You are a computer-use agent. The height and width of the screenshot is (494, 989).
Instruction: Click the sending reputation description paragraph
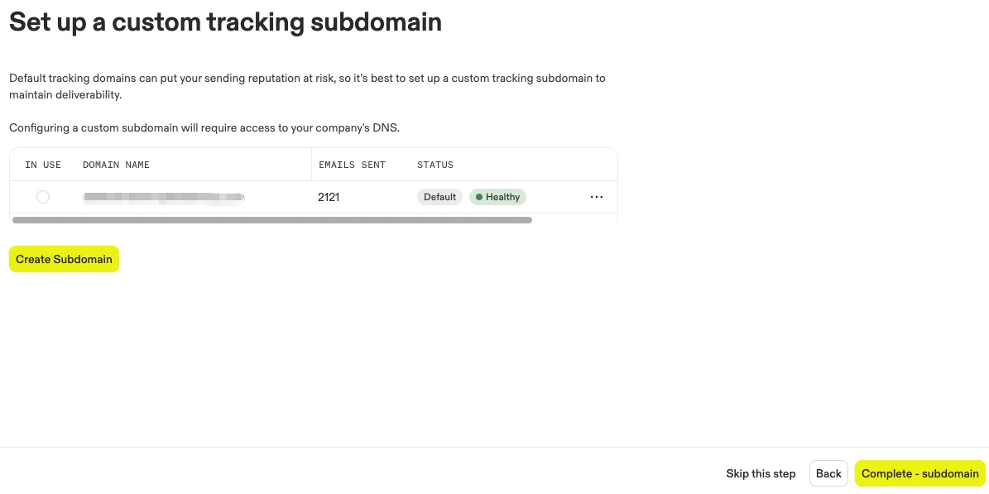(x=307, y=86)
